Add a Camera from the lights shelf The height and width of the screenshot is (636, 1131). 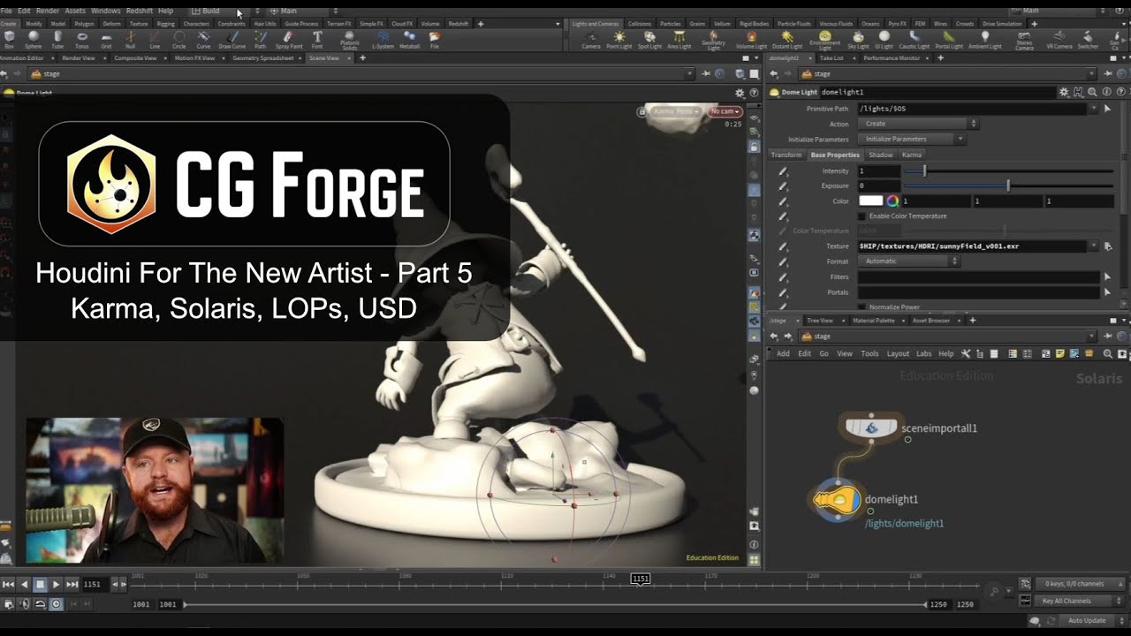(591, 39)
